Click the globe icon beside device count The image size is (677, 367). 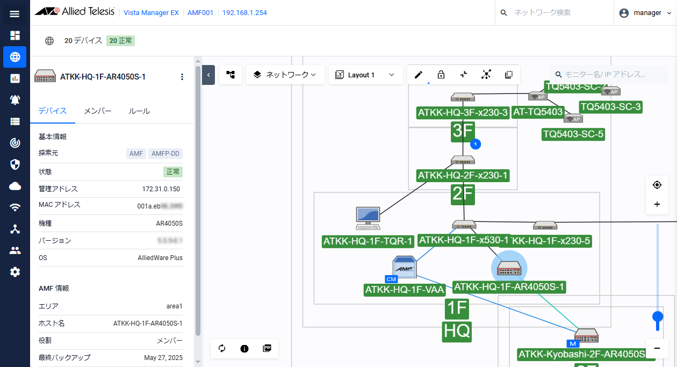[x=49, y=40]
